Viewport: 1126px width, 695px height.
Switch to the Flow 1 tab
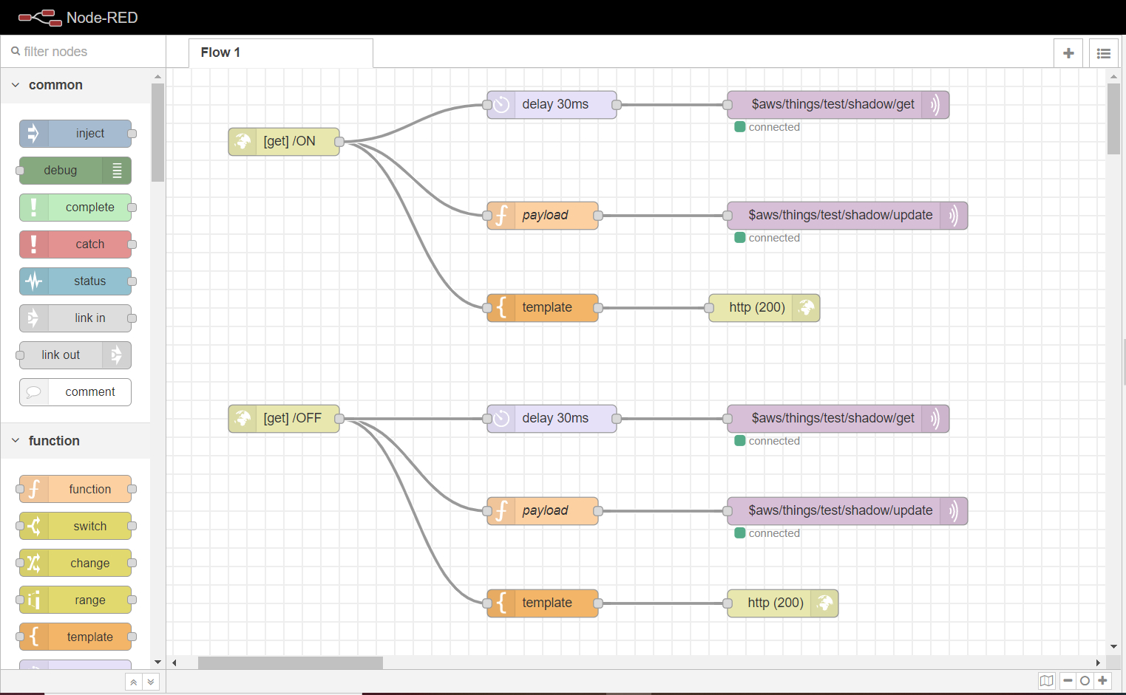pos(220,52)
